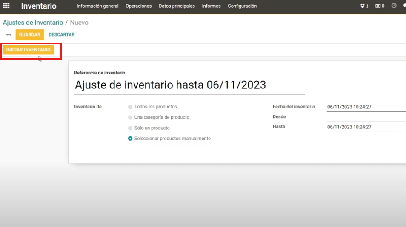Click the Hasta date field

(x=366, y=127)
